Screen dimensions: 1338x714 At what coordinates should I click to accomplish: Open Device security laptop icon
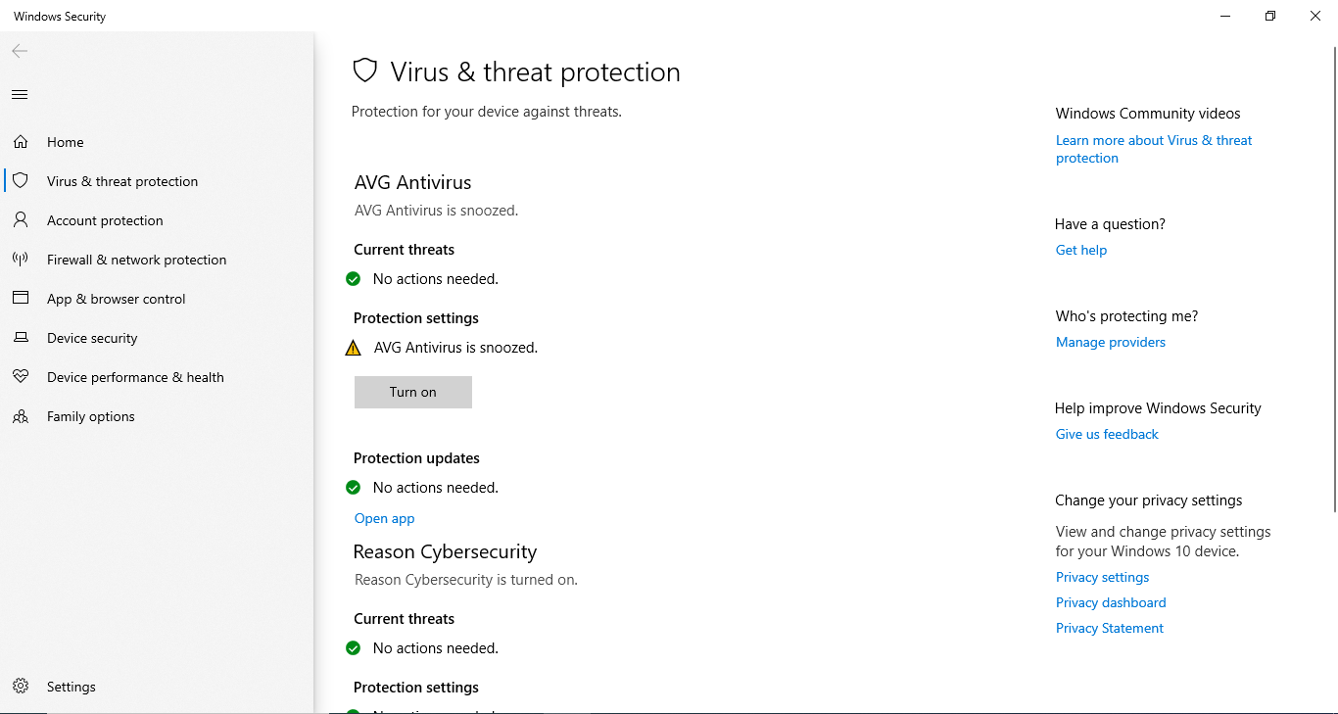click(21, 338)
